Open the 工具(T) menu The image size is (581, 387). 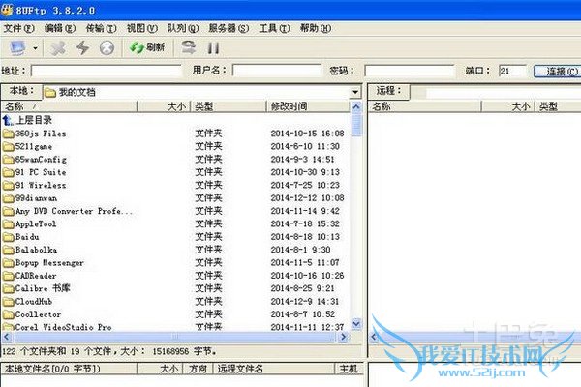coord(274,28)
